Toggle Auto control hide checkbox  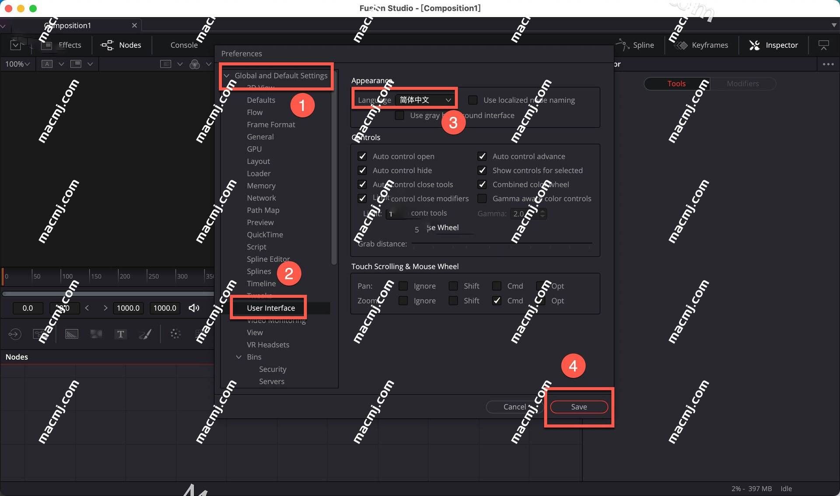tap(362, 170)
